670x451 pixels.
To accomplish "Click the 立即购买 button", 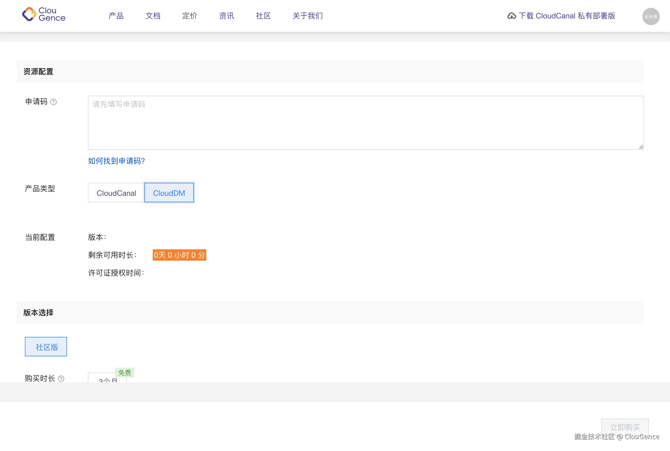I will click(625, 427).
